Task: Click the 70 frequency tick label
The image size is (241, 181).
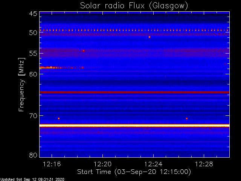Action: pos(33,116)
